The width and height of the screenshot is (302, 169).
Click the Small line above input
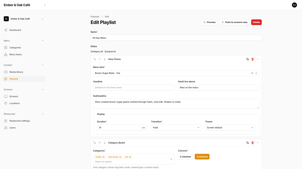click(219, 87)
